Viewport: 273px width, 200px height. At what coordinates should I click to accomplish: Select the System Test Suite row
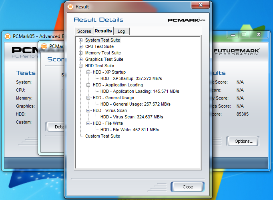102,40
